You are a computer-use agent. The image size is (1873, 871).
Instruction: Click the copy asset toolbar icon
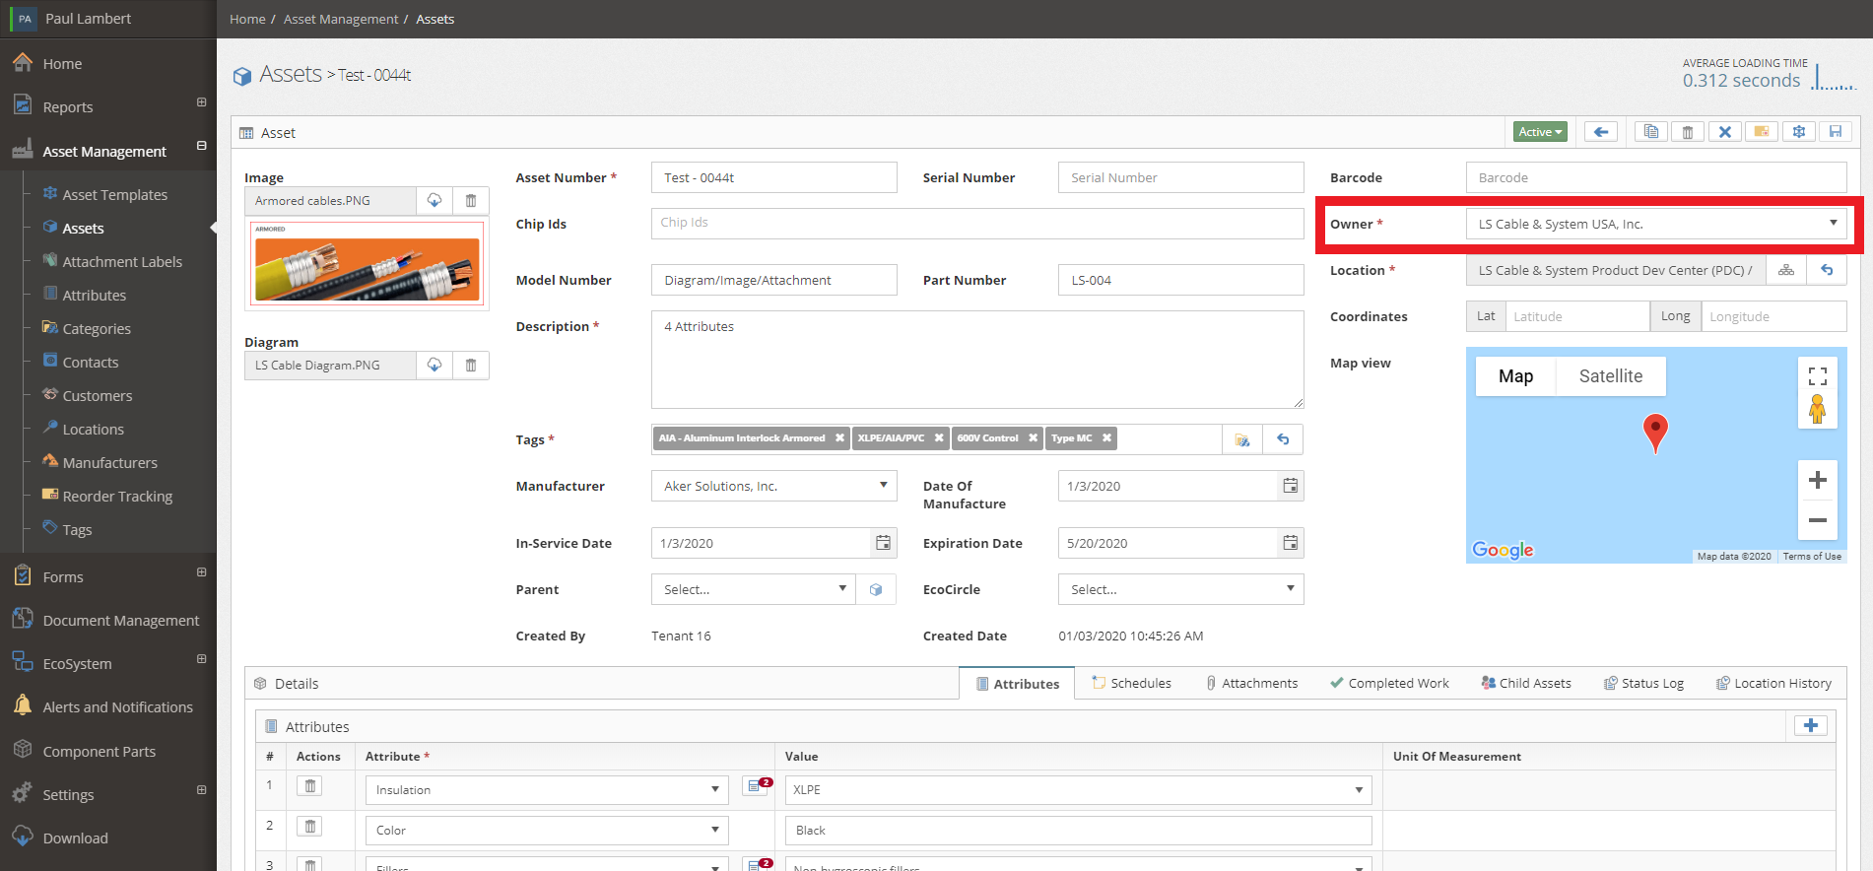coord(1651,132)
